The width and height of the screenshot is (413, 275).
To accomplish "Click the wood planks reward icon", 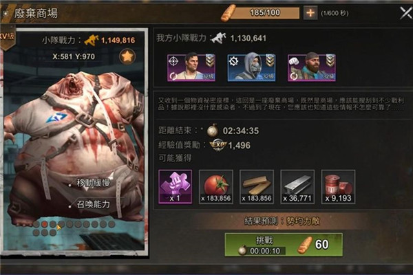I will (x=257, y=186).
